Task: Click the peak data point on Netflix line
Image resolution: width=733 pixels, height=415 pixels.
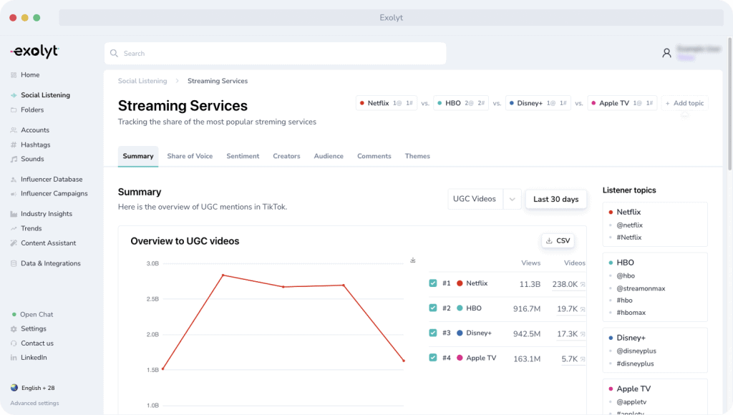Action: (x=223, y=275)
